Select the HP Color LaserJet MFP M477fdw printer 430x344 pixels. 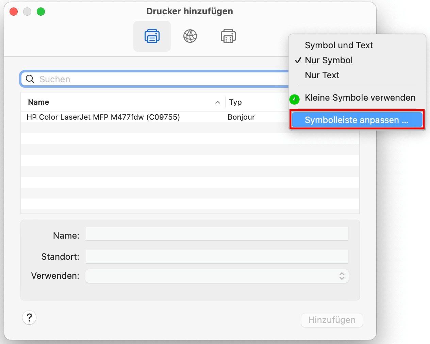(103, 117)
